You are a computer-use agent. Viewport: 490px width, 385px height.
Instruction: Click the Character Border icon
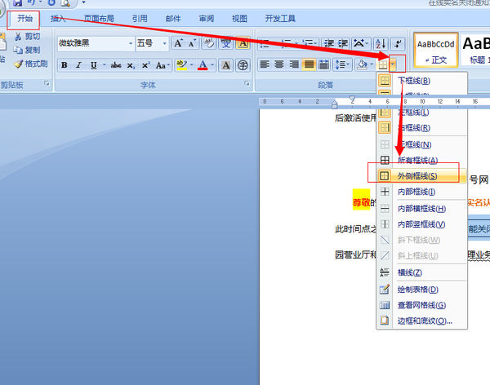243,43
